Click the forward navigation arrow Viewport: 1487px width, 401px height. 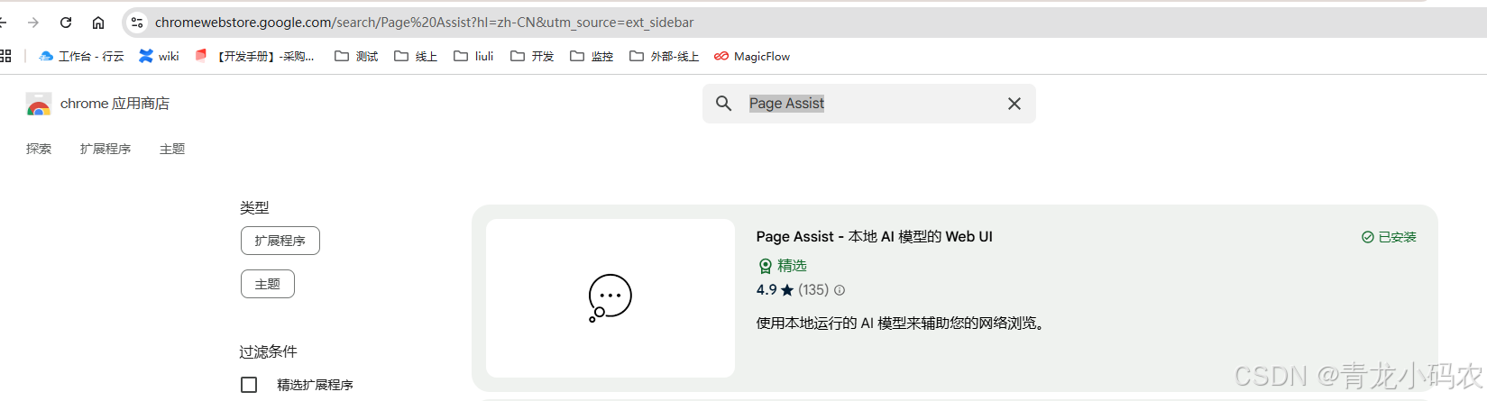tap(33, 23)
